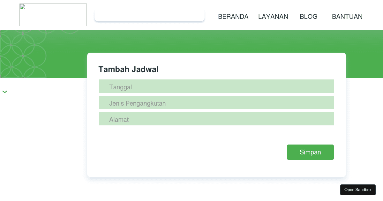Screen dimensions: 383x201
Task: Click the Tambah Jadwal heading
Action: pos(128,69)
